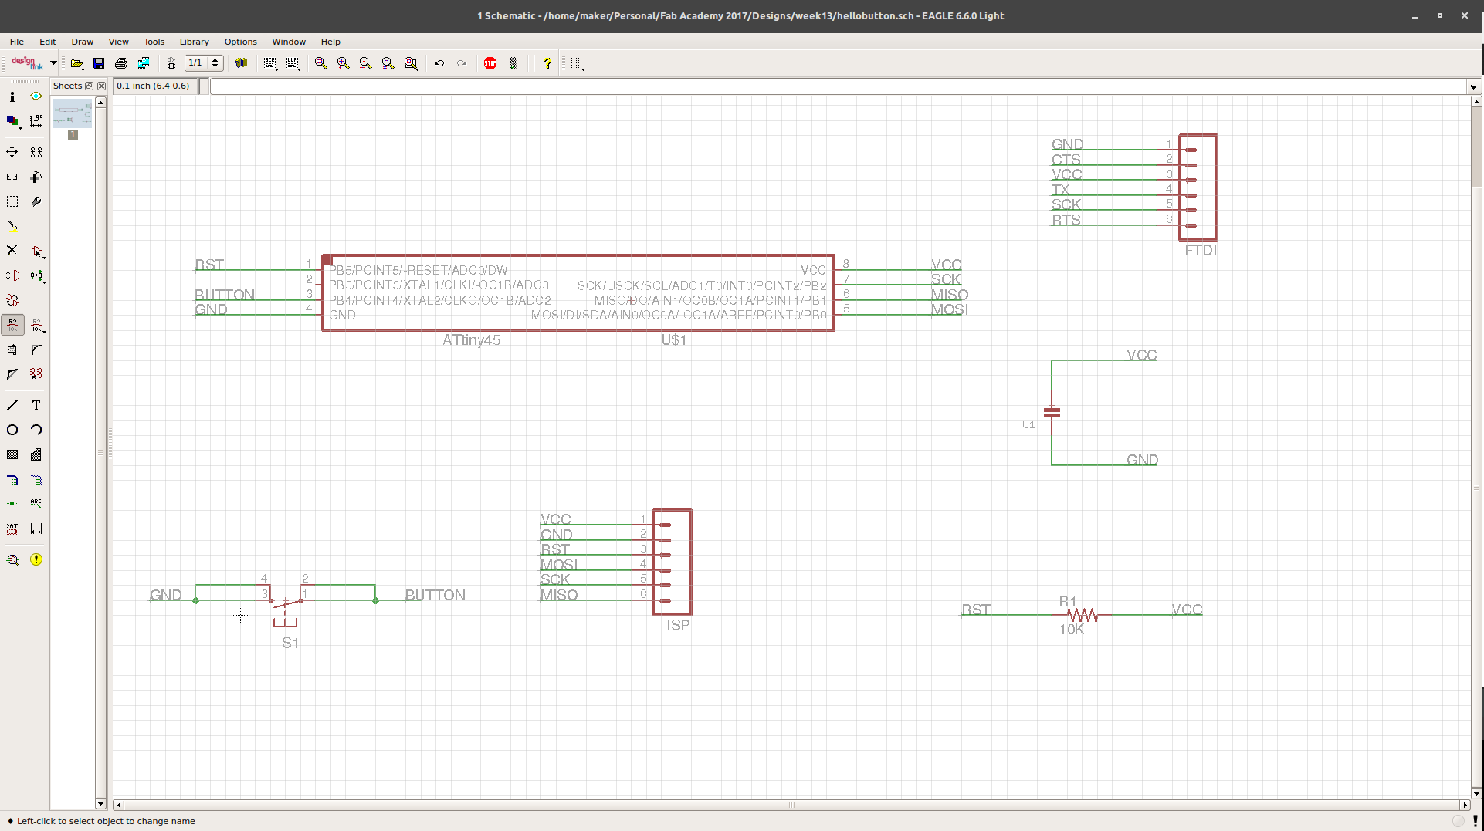The width and height of the screenshot is (1484, 831).
Task: Select the Mirror tool
Action: pos(12,177)
